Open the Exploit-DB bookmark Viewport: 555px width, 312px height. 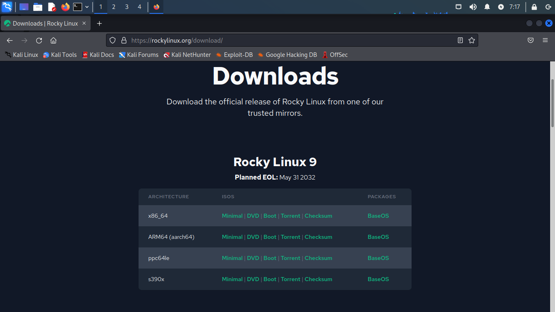234,55
